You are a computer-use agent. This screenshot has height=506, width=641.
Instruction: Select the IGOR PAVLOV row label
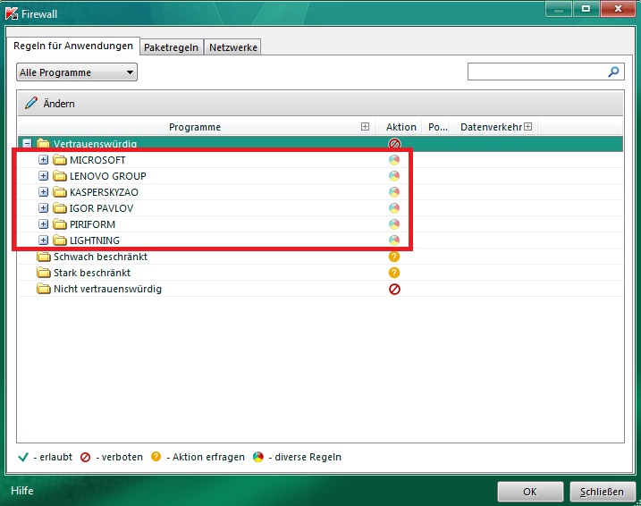(101, 208)
